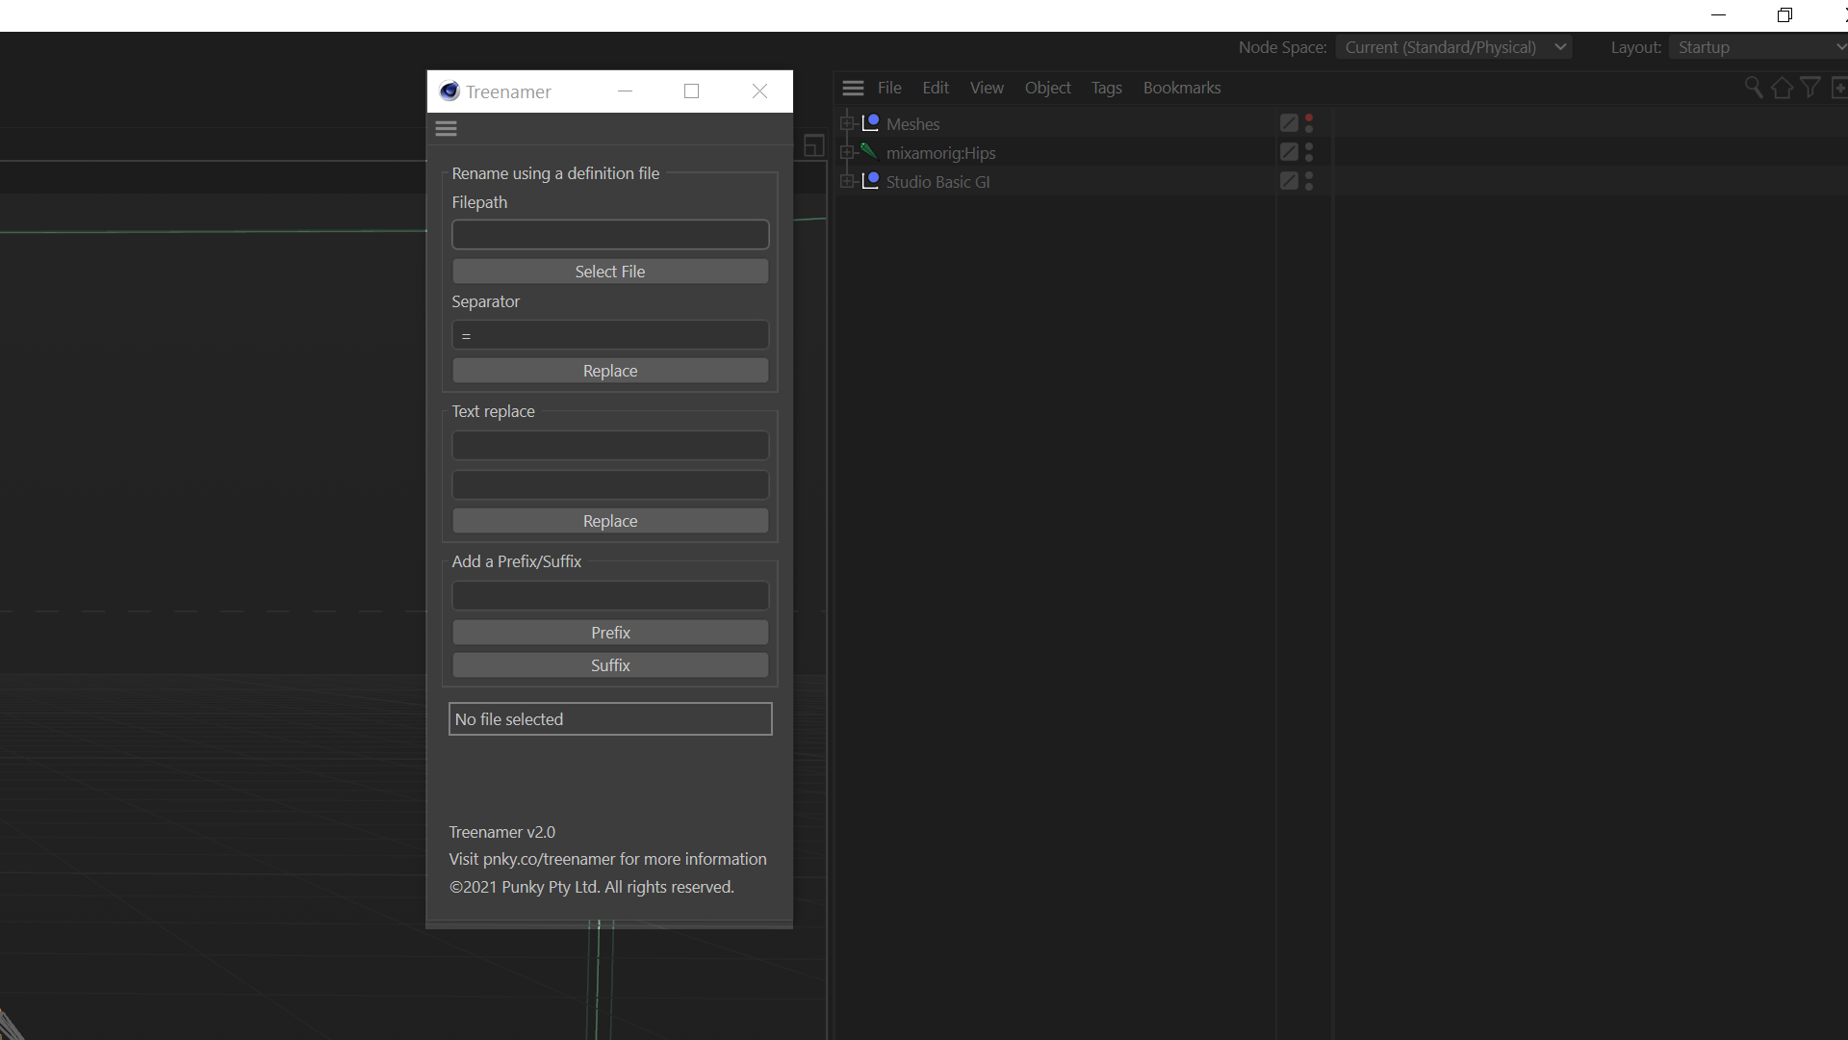Image resolution: width=1848 pixels, height=1040 pixels.
Task: Open the Object menu in Object Manager
Action: [x=1047, y=88]
